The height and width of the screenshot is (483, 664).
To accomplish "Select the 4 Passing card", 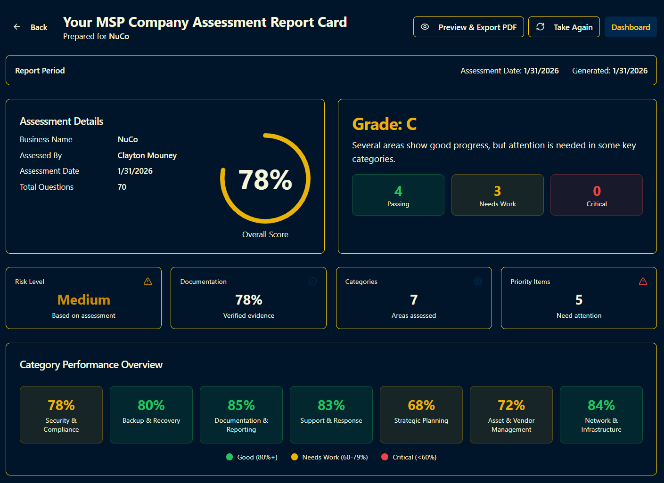I will (398, 195).
